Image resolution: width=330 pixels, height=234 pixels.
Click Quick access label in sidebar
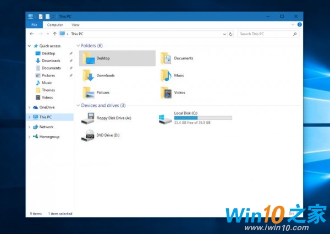tap(50, 46)
